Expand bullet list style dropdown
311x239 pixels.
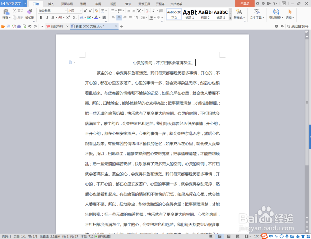coord(116,11)
